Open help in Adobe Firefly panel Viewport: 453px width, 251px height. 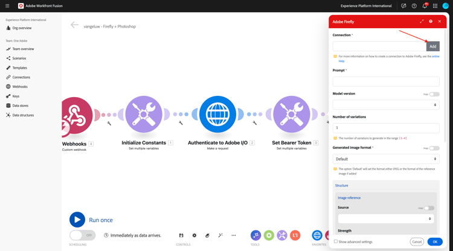(x=431, y=21)
